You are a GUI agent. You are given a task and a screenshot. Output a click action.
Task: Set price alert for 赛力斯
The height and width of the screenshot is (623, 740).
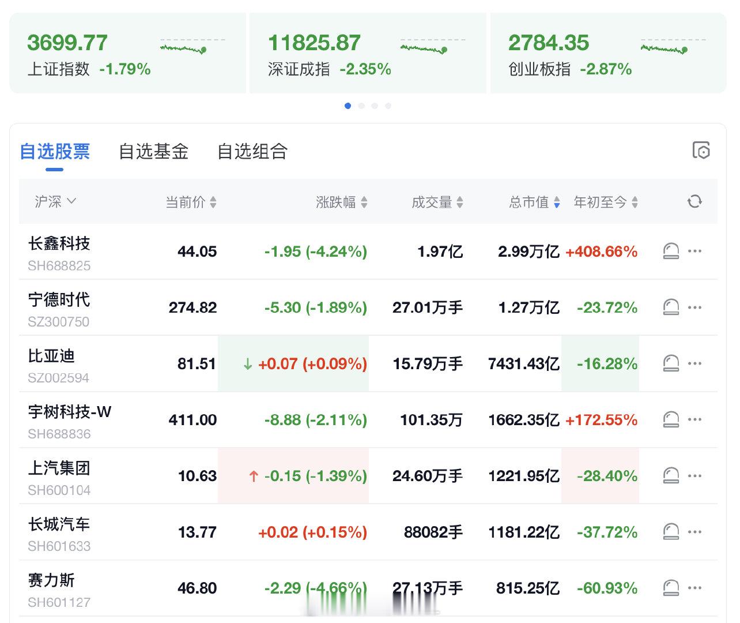tap(671, 588)
